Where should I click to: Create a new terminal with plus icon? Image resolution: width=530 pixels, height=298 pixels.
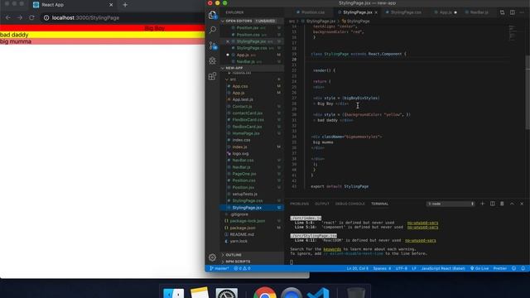(x=482, y=204)
